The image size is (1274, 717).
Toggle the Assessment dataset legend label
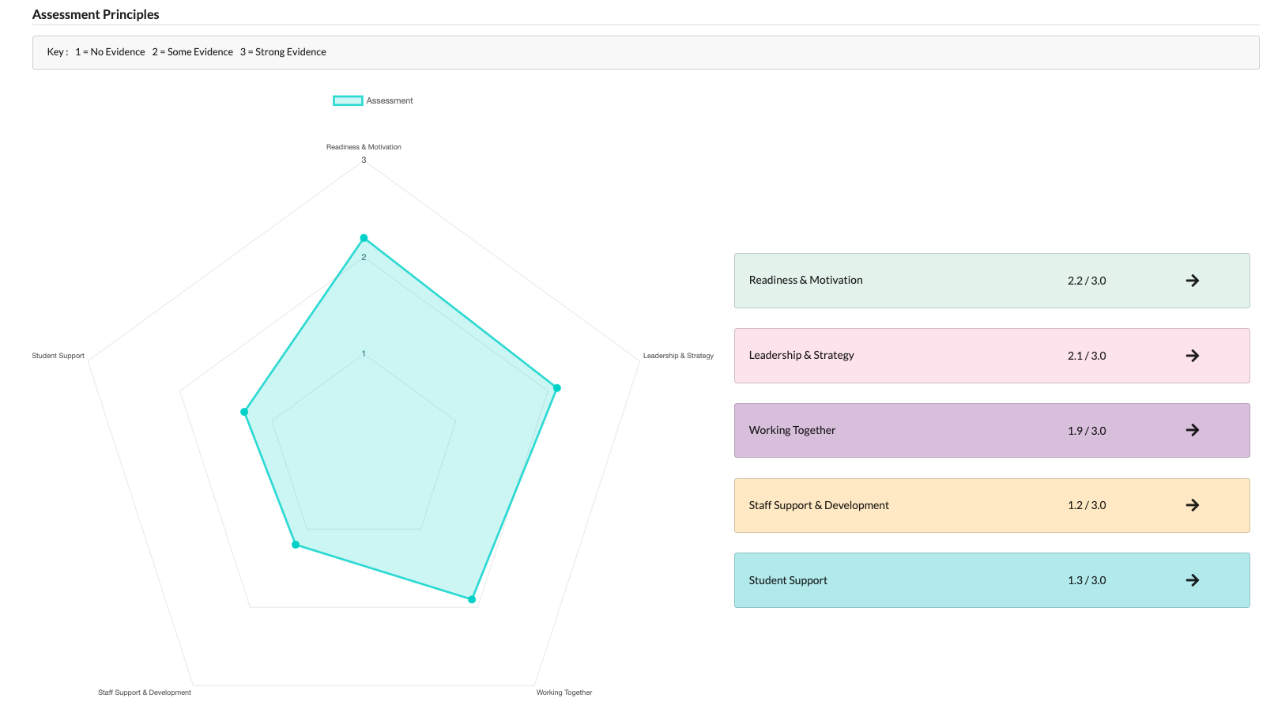(390, 100)
